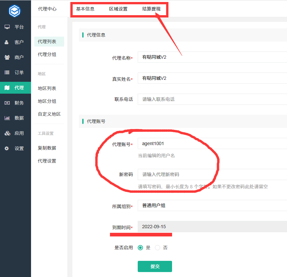Open 代理分组 in the submenu
This screenshot has width=287, height=277.
pyautogui.click(x=47, y=54)
